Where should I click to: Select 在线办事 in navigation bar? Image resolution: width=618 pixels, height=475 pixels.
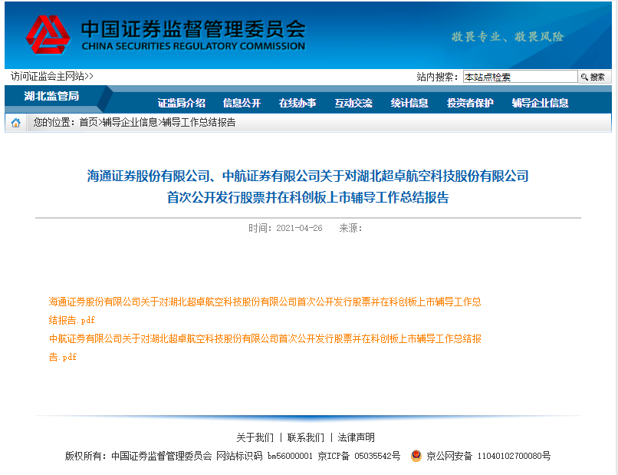pos(297,103)
